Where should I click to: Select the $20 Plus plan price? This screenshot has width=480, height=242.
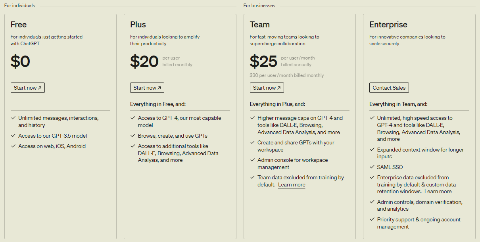pos(144,61)
